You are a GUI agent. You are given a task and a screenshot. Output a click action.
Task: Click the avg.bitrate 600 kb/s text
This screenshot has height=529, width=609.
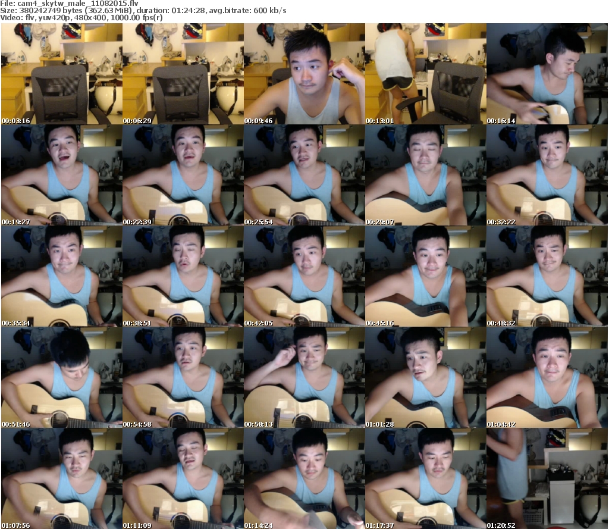(x=248, y=11)
